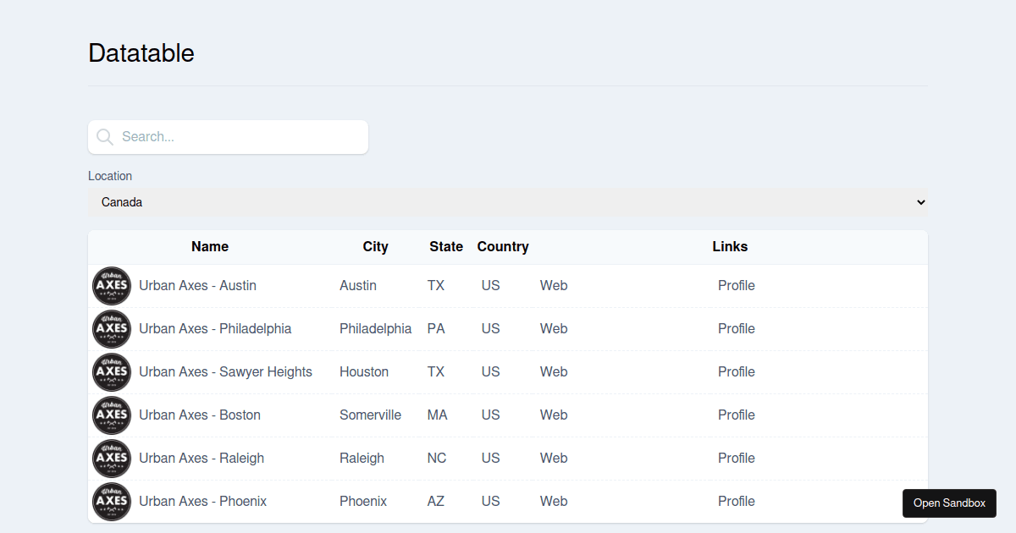Viewport: 1016px width, 533px height.
Task: Select the name 'Urban Axes - Austin'
Action: click(x=197, y=286)
